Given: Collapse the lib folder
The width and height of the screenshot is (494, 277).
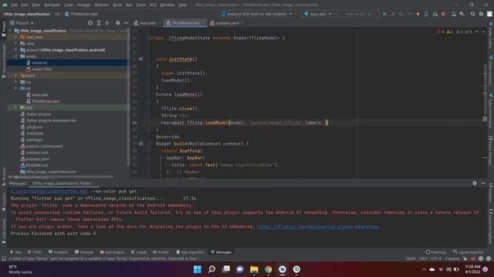Looking at the screenshot, I should click(x=16, y=88).
